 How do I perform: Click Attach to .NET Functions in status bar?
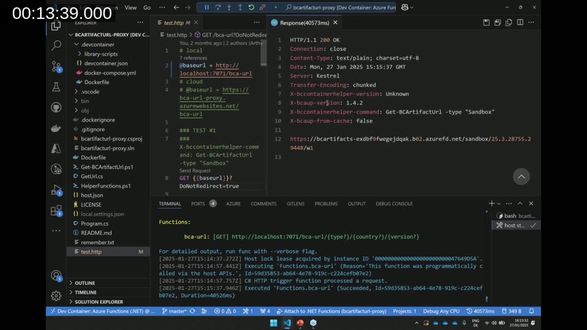click(x=331, y=311)
